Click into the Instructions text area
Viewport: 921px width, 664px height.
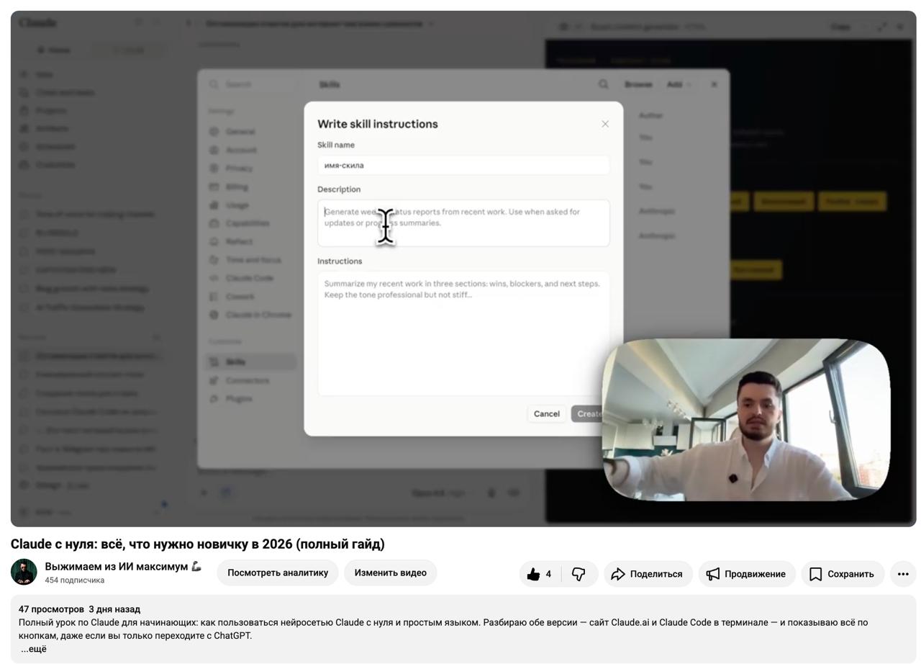point(463,333)
